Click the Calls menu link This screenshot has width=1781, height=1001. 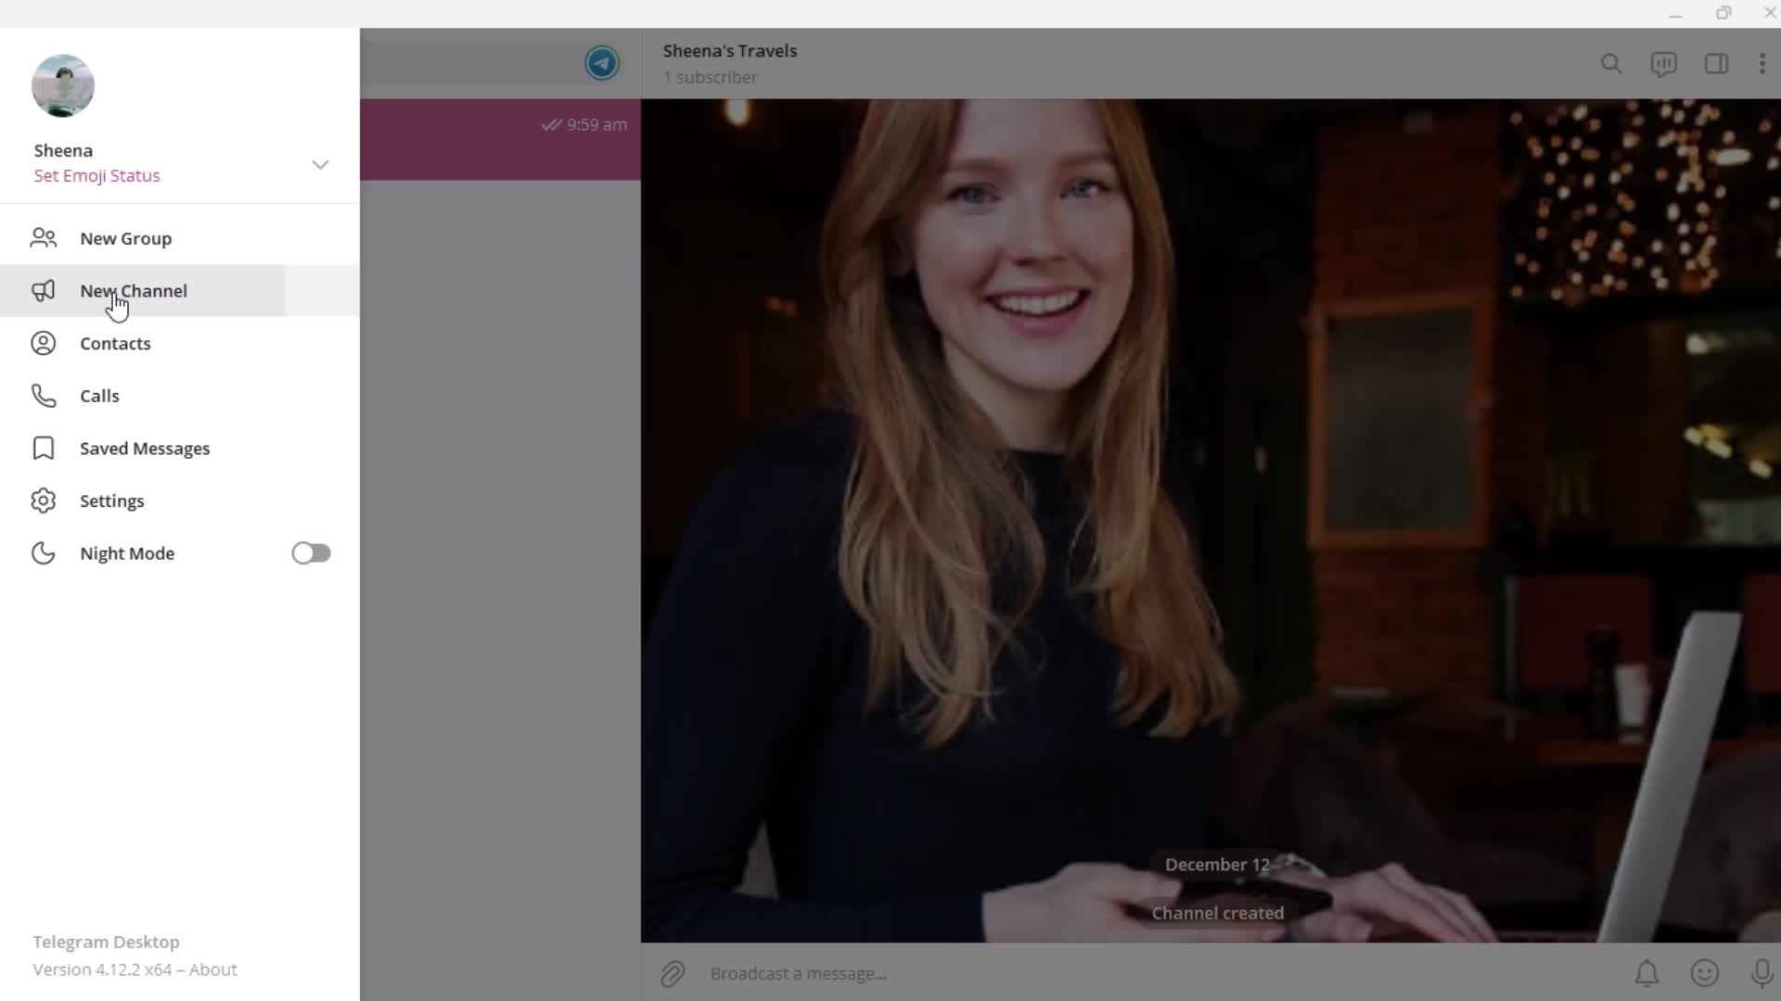tap(99, 396)
